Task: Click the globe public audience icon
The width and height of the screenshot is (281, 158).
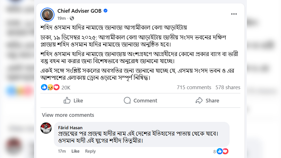Action: click(72, 18)
